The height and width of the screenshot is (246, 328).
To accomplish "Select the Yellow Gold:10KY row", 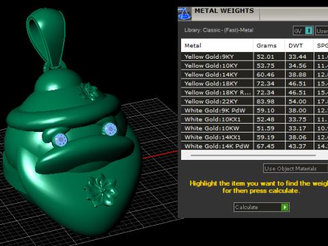I will 254,66.
